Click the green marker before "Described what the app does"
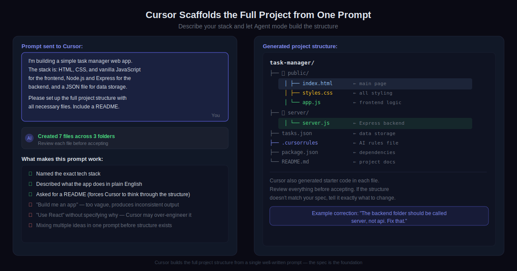The height and width of the screenshot is (271, 517). tap(30, 184)
